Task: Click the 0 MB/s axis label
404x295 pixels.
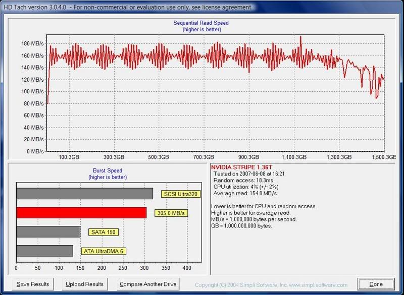Action: point(35,151)
